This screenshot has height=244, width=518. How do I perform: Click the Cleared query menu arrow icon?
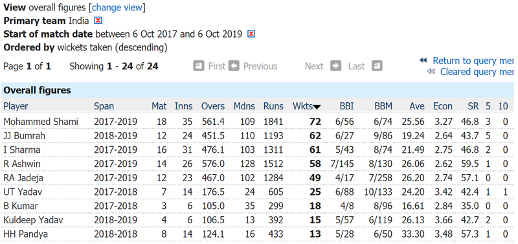click(x=431, y=71)
